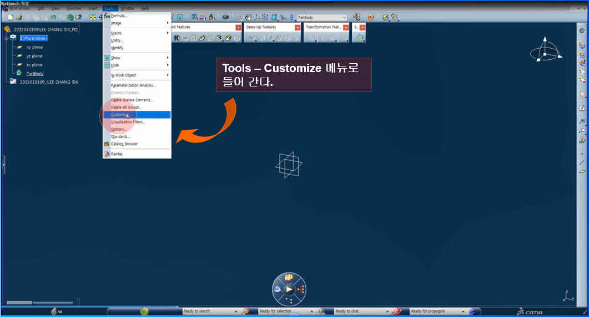The image size is (590, 317).
Task: Click the Undo toolbar icon
Action: 53,17
